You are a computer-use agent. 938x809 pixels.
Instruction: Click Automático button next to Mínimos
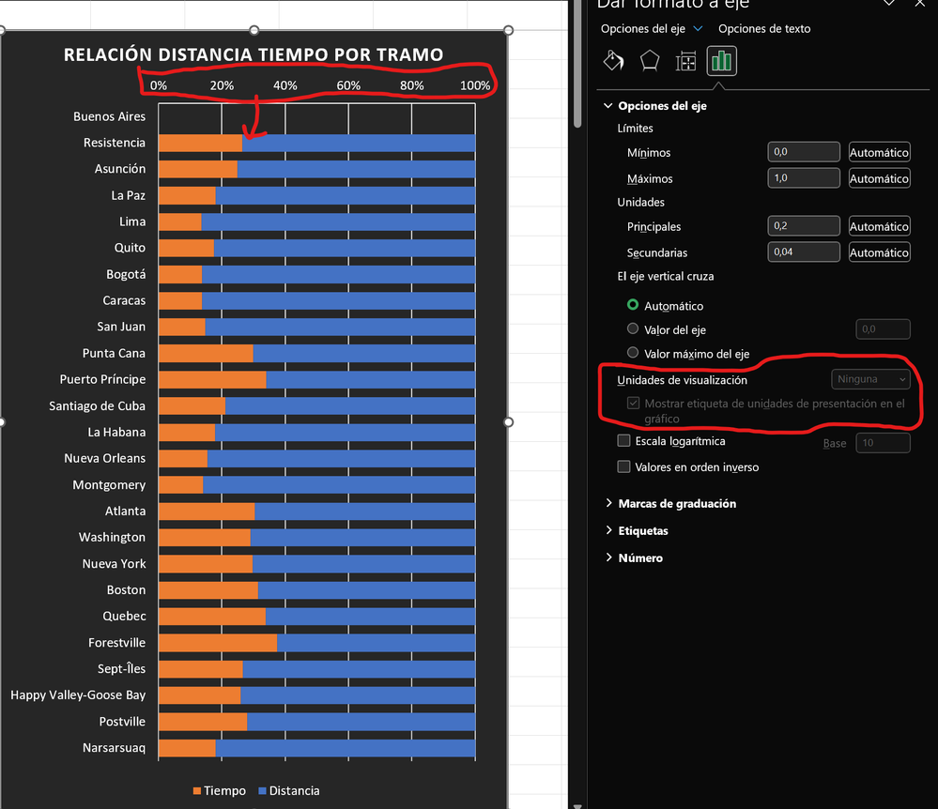(x=879, y=151)
